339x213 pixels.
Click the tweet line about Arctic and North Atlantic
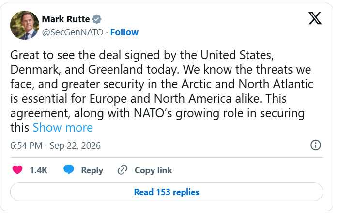click(162, 84)
